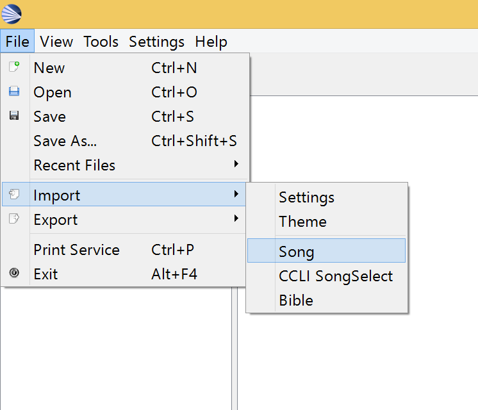Expand the Recent Files submenu arrow
This screenshot has height=410, width=478.
click(236, 164)
